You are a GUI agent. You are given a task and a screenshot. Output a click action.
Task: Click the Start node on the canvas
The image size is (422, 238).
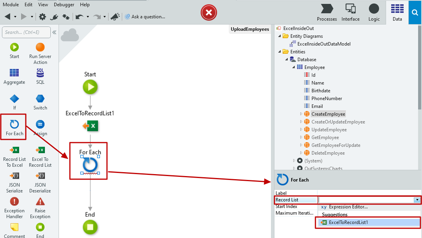click(90, 87)
